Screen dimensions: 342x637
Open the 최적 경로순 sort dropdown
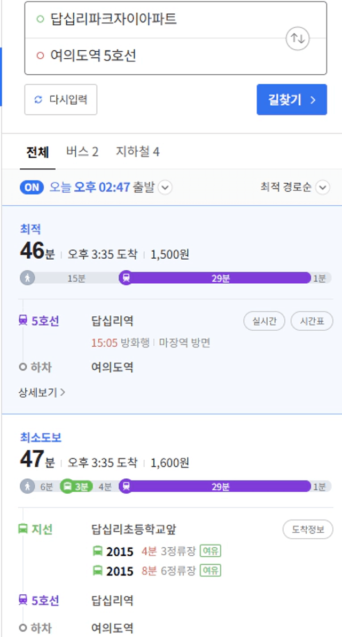[x=296, y=187]
